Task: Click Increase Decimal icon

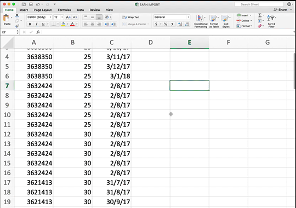Action: point(180,24)
